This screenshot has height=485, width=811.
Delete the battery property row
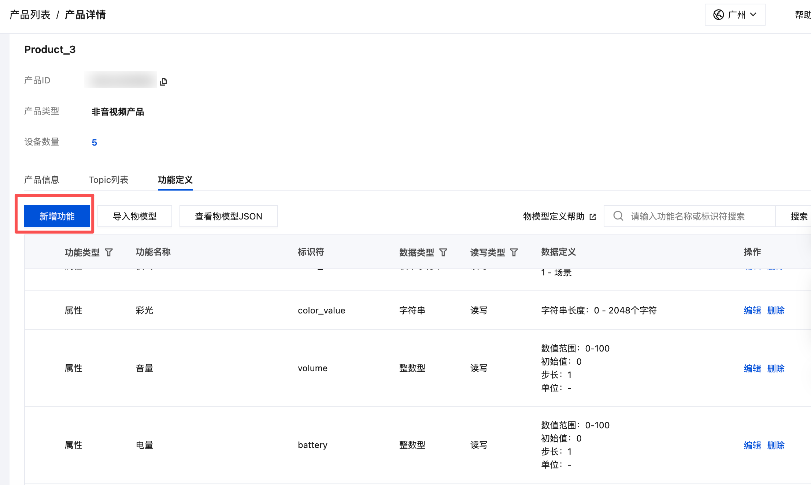[x=775, y=445]
